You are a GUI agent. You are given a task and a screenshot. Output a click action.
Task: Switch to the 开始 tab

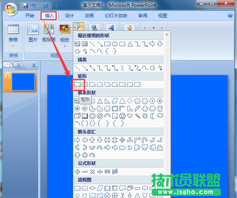30,15
